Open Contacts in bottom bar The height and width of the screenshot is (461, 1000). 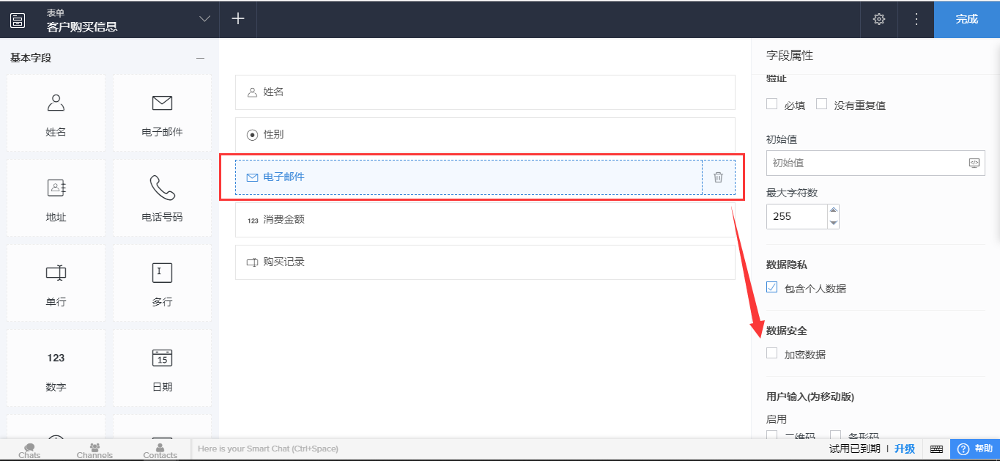coord(160,450)
